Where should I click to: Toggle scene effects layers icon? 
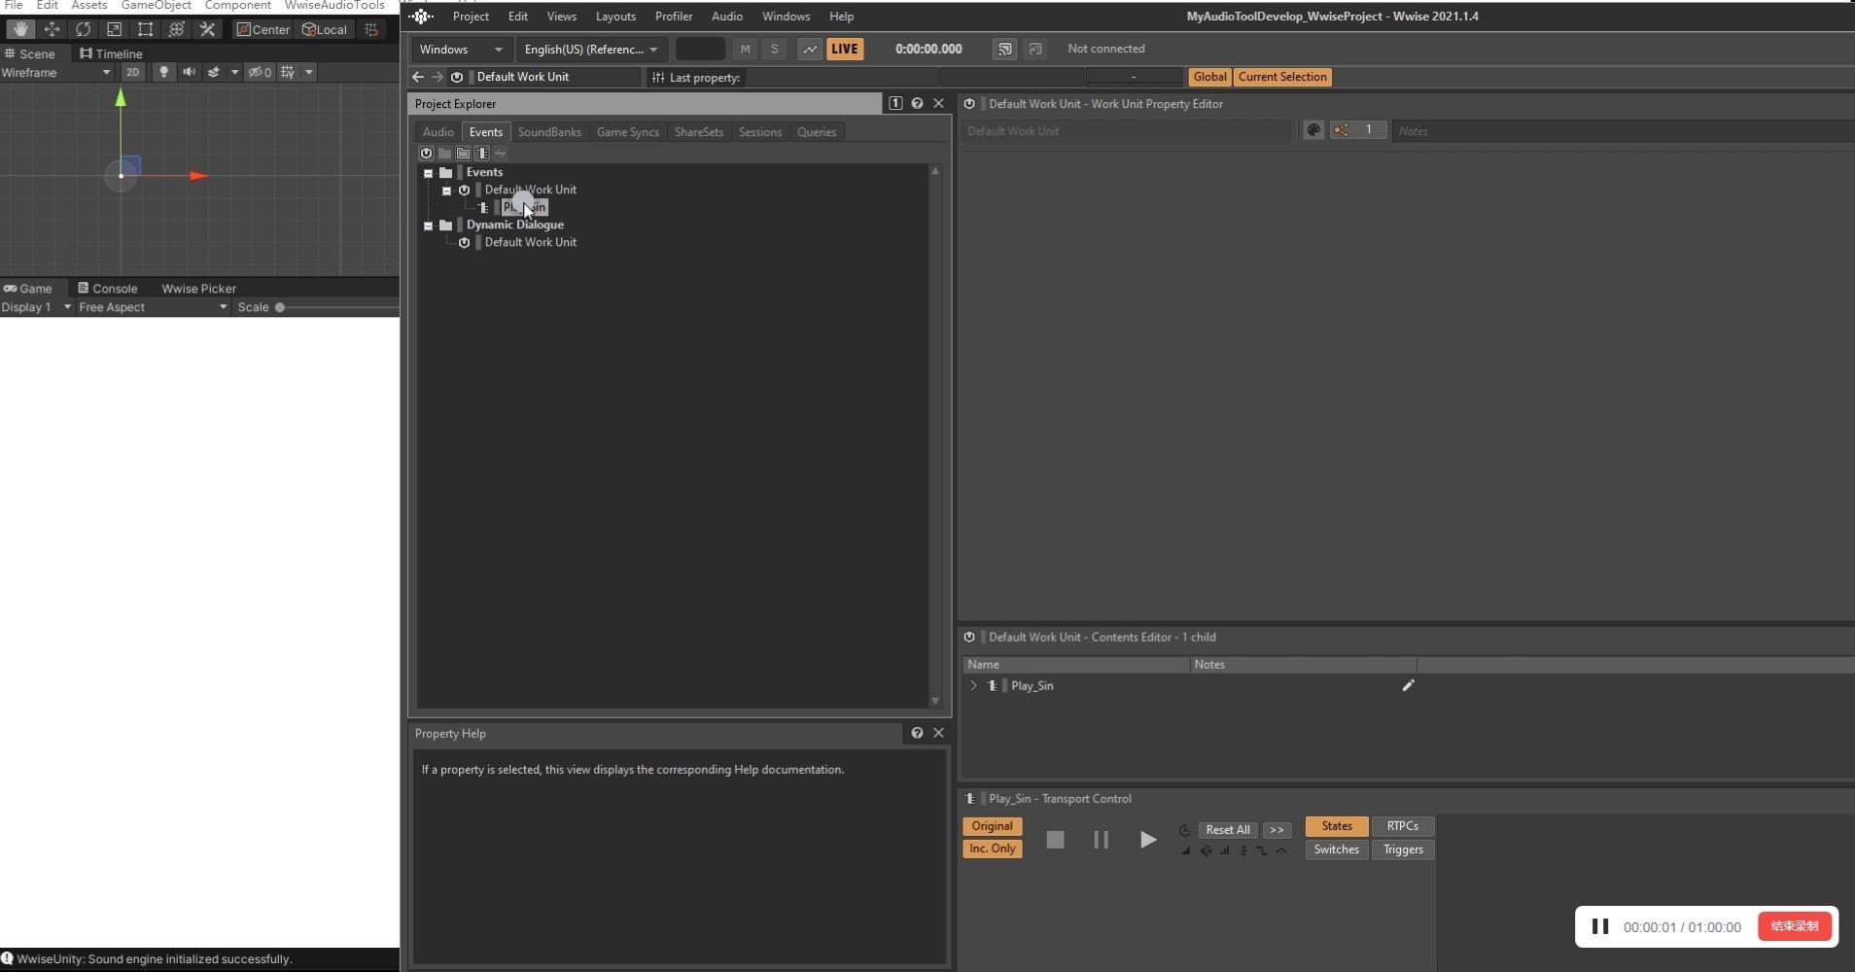213,72
